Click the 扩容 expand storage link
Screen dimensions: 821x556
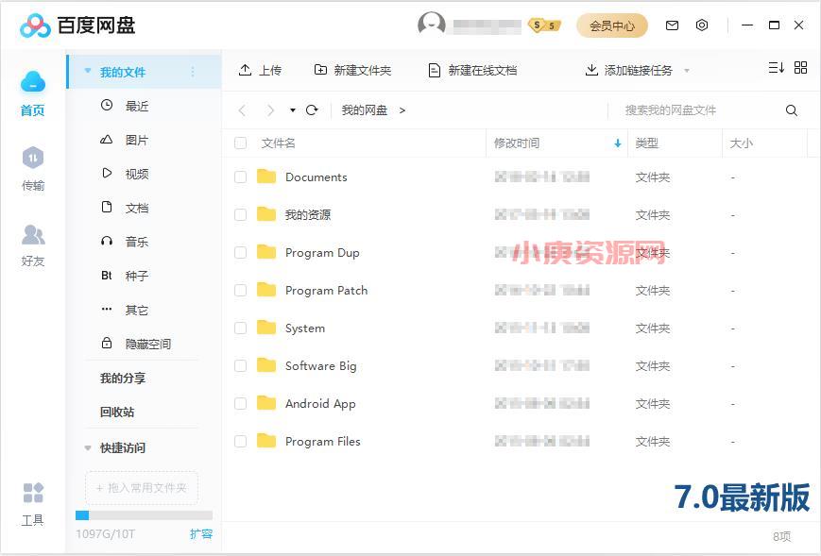click(200, 534)
